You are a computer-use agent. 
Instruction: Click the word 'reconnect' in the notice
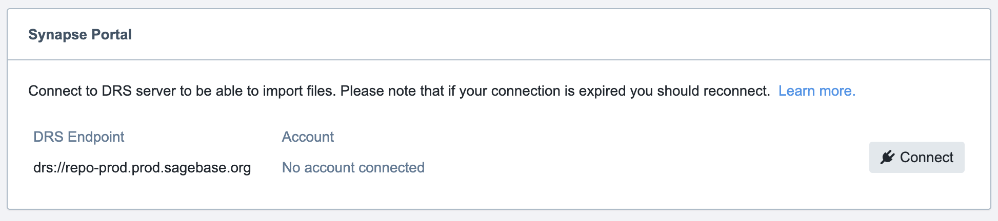coord(736,91)
